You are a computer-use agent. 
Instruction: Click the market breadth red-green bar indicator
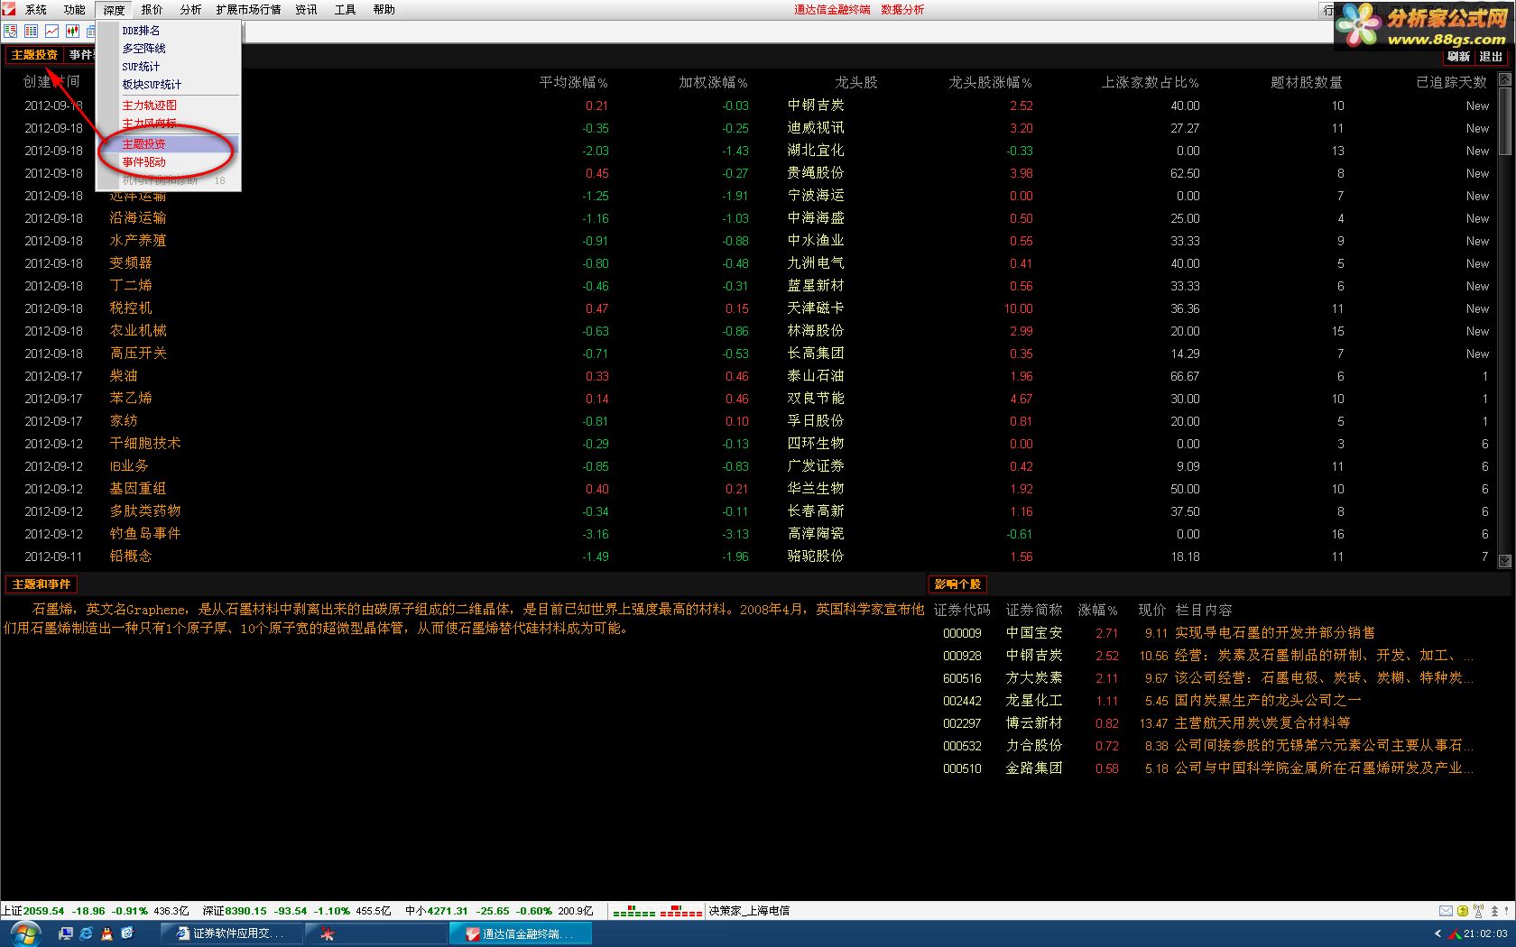(x=658, y=912)
